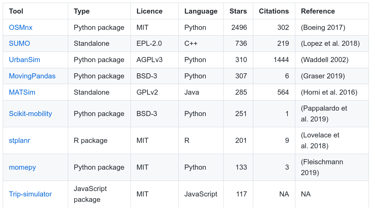The image size is (375, 208).
Task: Click the Standalone type in SUMO row
Action: [x=91, y=43]
